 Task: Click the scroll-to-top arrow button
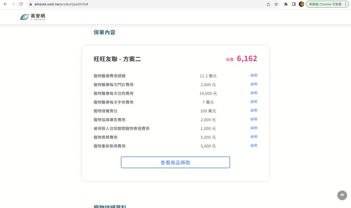342,195
